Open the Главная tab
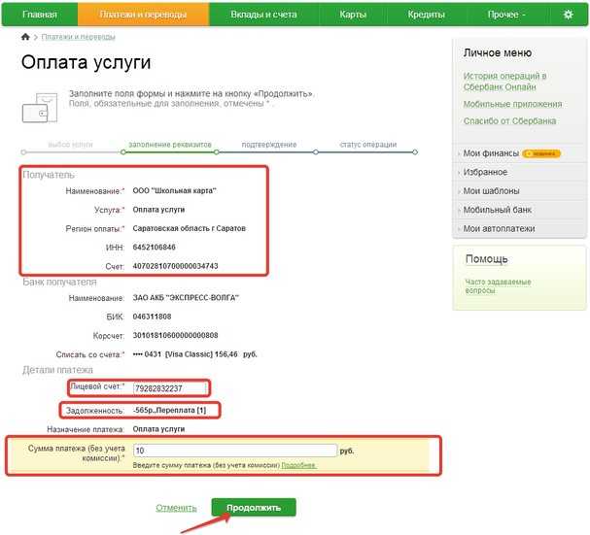This screenshot has width=590, height=535. click(x=40, y=15)
